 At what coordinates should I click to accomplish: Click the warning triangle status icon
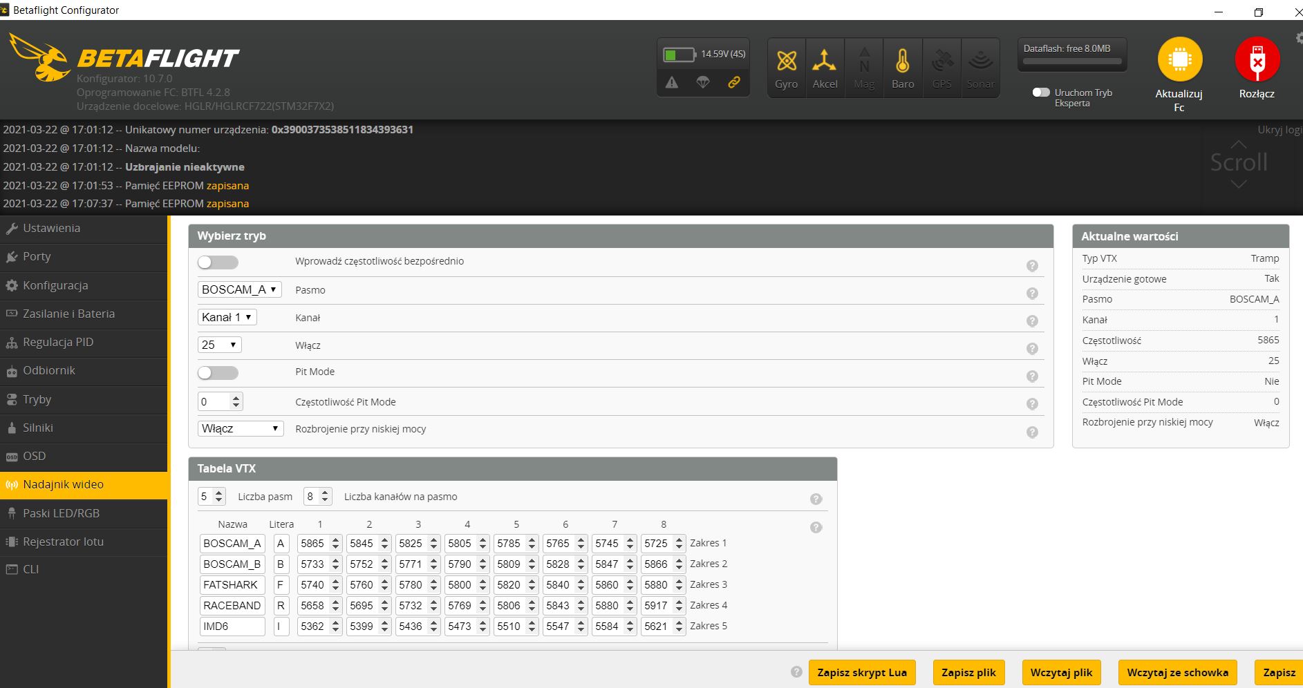(x=672, y=83)
